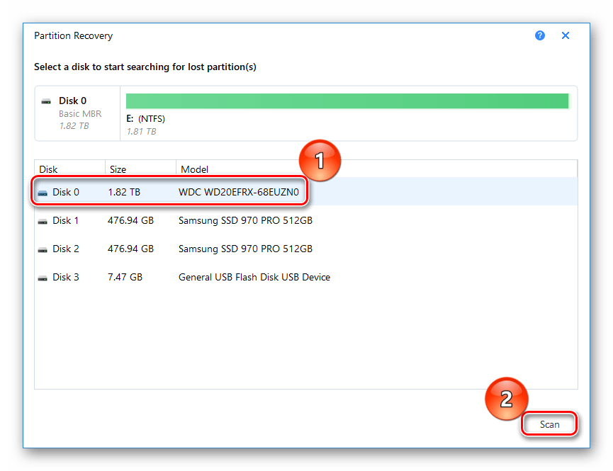Click the 476.94 GB size for Disk 1
This screenshot has width=613, height=471.
tap(130, 220)
